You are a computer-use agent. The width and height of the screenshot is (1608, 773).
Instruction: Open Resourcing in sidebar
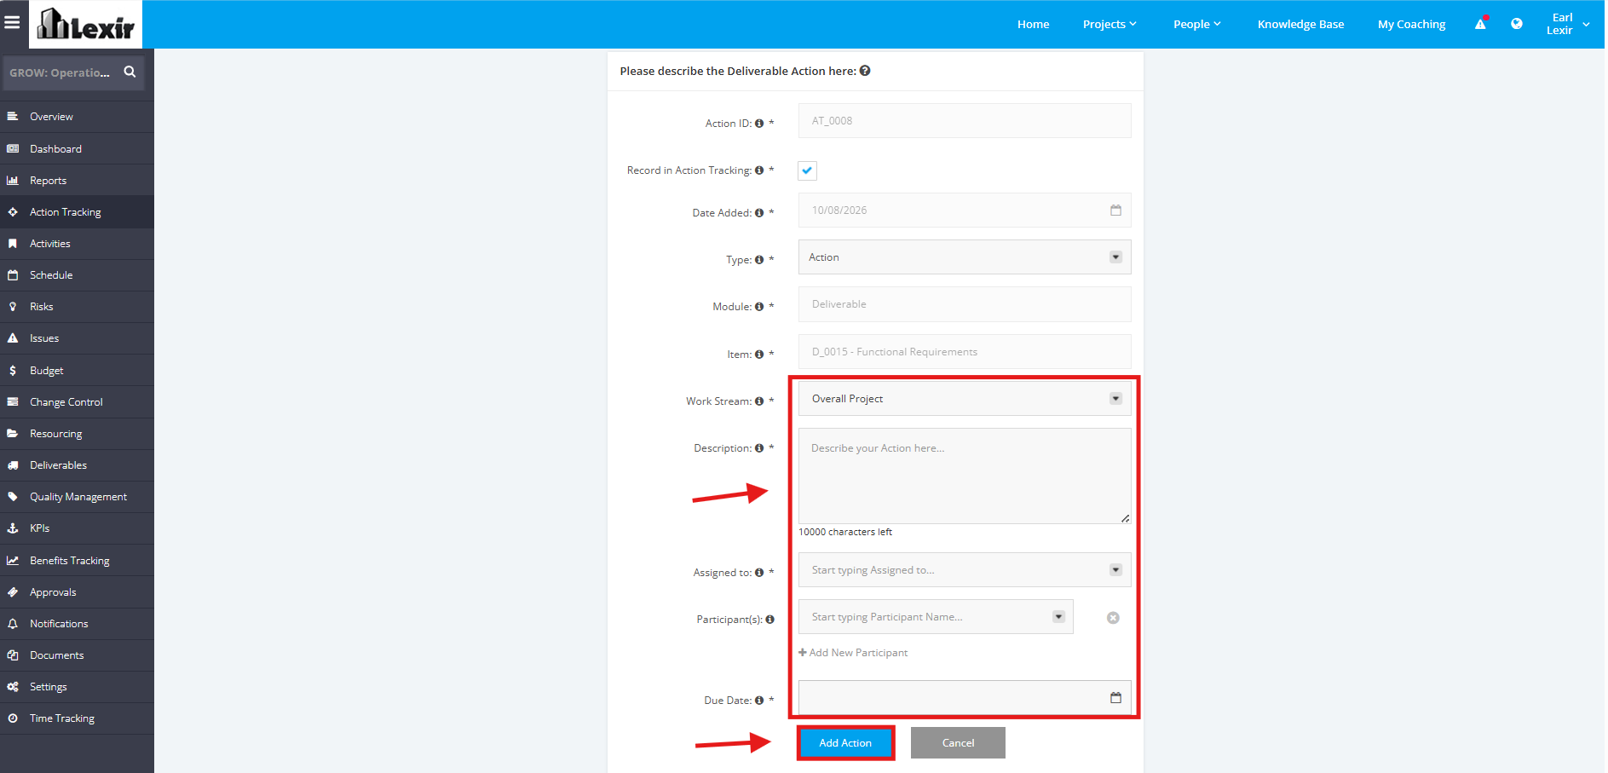tap(77, 434)
